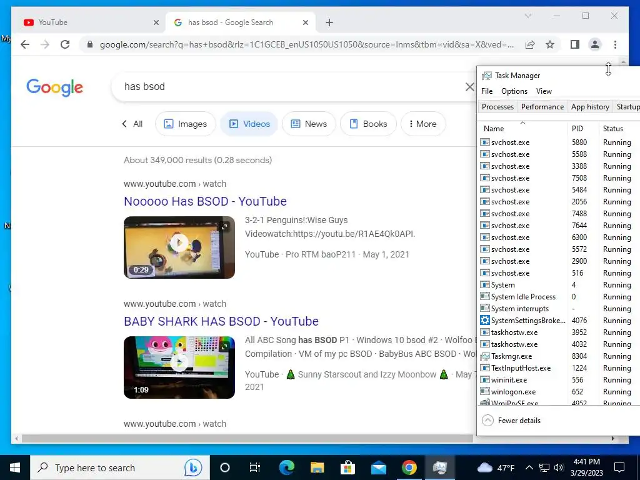Open Chrome three-dot menu
The width and height of the screenshot is (640, 480).
tap(615, 44)
